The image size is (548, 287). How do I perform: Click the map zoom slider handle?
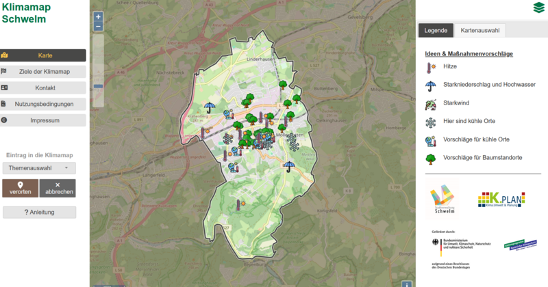coord(98,86)
